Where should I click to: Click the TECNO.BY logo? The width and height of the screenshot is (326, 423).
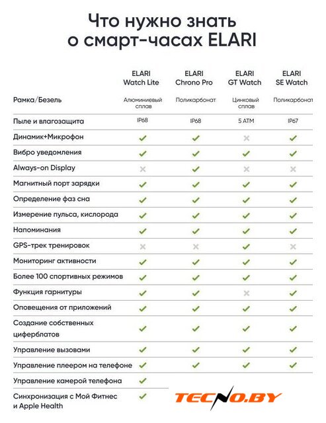228,398
